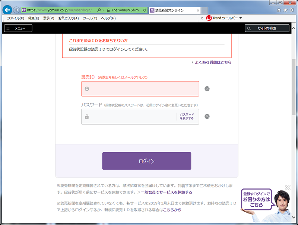Open the ツール(T) menu

click(90, 18)
